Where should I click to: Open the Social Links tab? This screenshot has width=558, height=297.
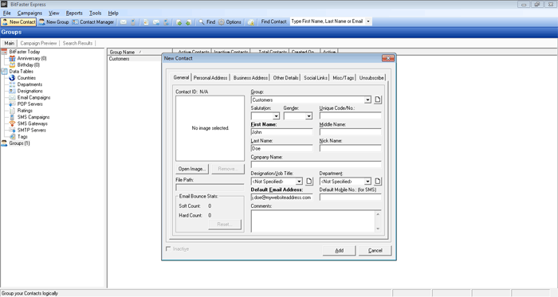point(316,77)
